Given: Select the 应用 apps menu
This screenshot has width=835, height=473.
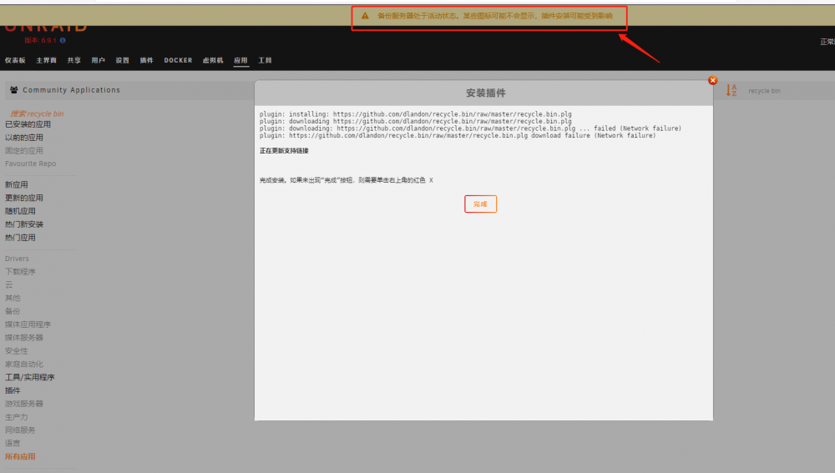Looking at the screenshot, I should coord(240,60).
